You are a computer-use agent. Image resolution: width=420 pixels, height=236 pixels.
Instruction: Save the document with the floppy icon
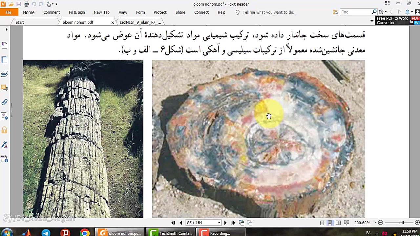pos(19,4)
